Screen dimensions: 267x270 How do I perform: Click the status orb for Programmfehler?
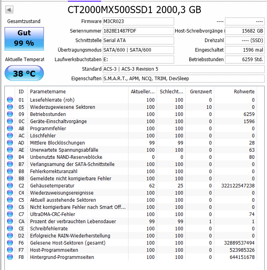tap(10, 129)
